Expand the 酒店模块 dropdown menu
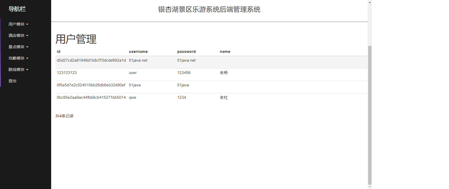This screenshot has width=449, height=189. click(x=18, y=36)
